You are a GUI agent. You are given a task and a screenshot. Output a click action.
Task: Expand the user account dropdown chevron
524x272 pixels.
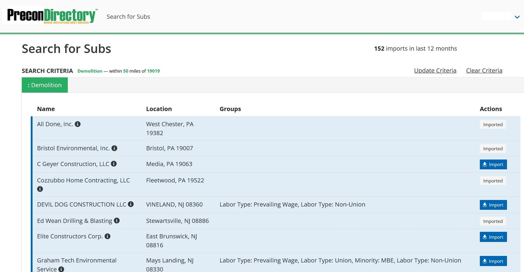click(517, 17)
